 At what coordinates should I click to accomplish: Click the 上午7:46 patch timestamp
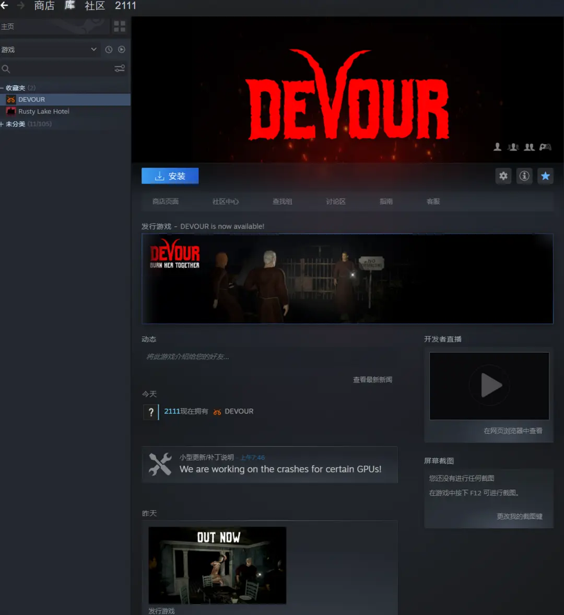click(x=252, y=457)
